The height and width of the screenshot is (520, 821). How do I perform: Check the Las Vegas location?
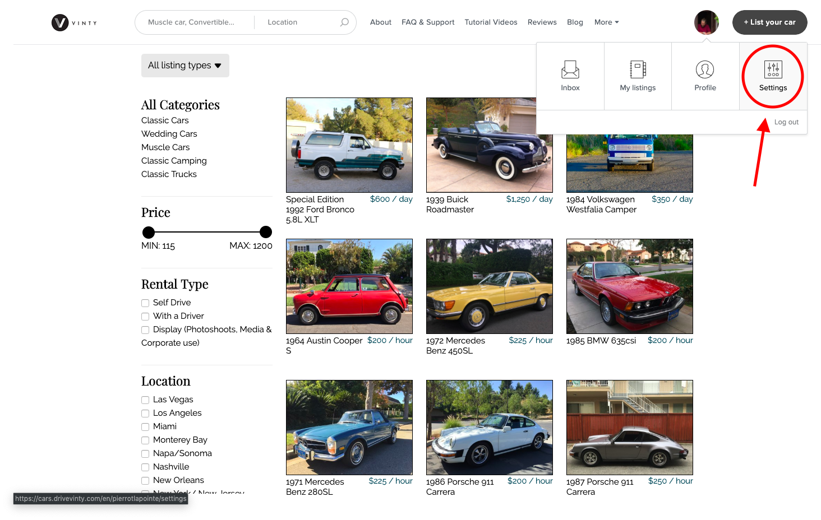click(145, 400)
